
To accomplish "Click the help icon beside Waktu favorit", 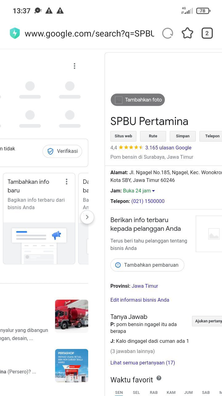I will point(159,378).
